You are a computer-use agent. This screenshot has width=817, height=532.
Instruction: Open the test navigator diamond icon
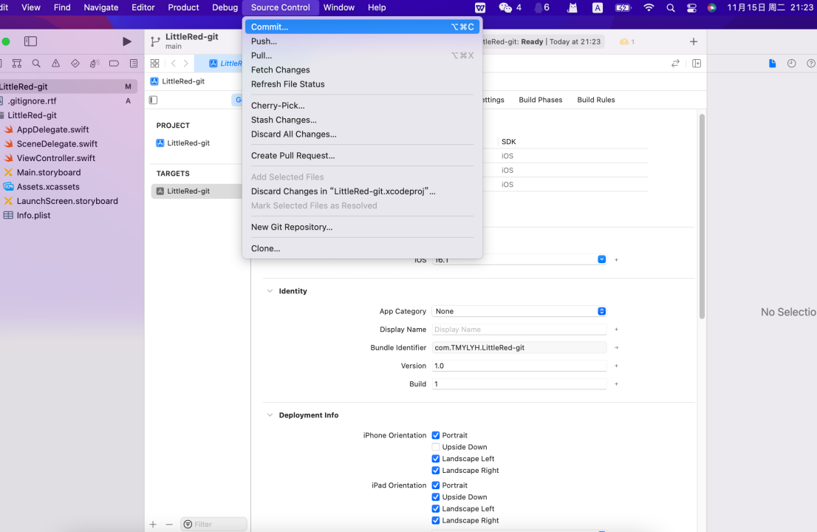[75, 64]
